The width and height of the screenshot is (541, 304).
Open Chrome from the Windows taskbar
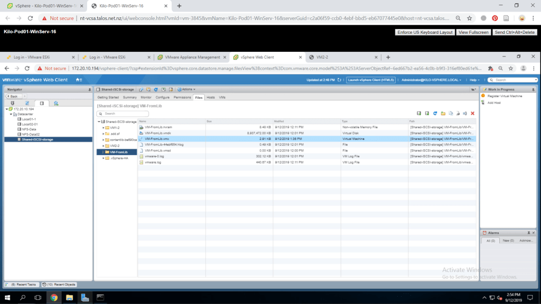pyautogui.click(x=54, y=298)
